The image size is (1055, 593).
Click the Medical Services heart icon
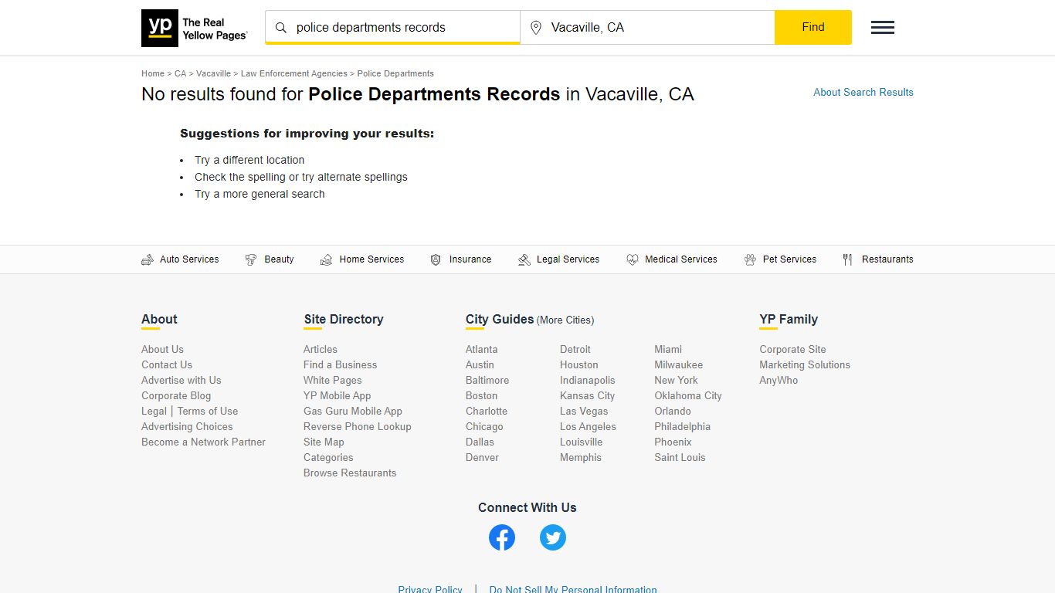tap(633, 259)
